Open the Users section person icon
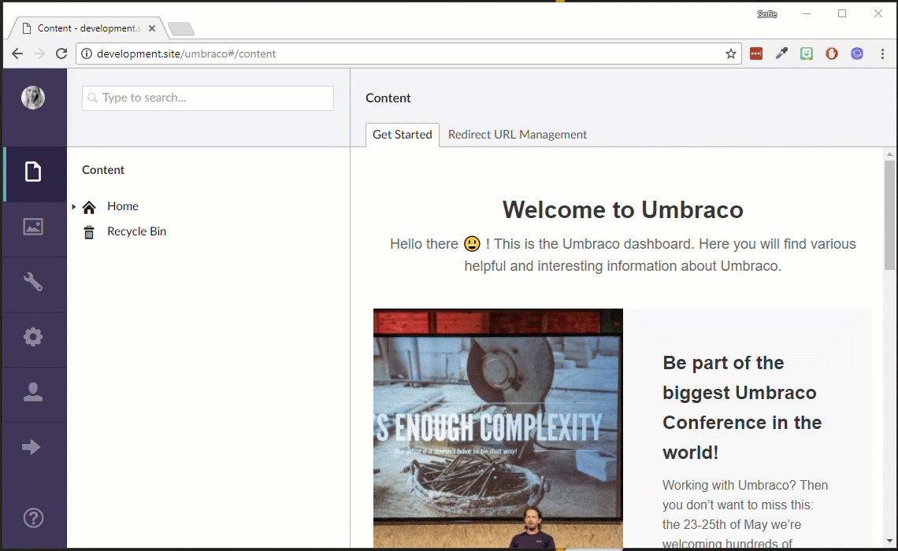 (33, 392)
